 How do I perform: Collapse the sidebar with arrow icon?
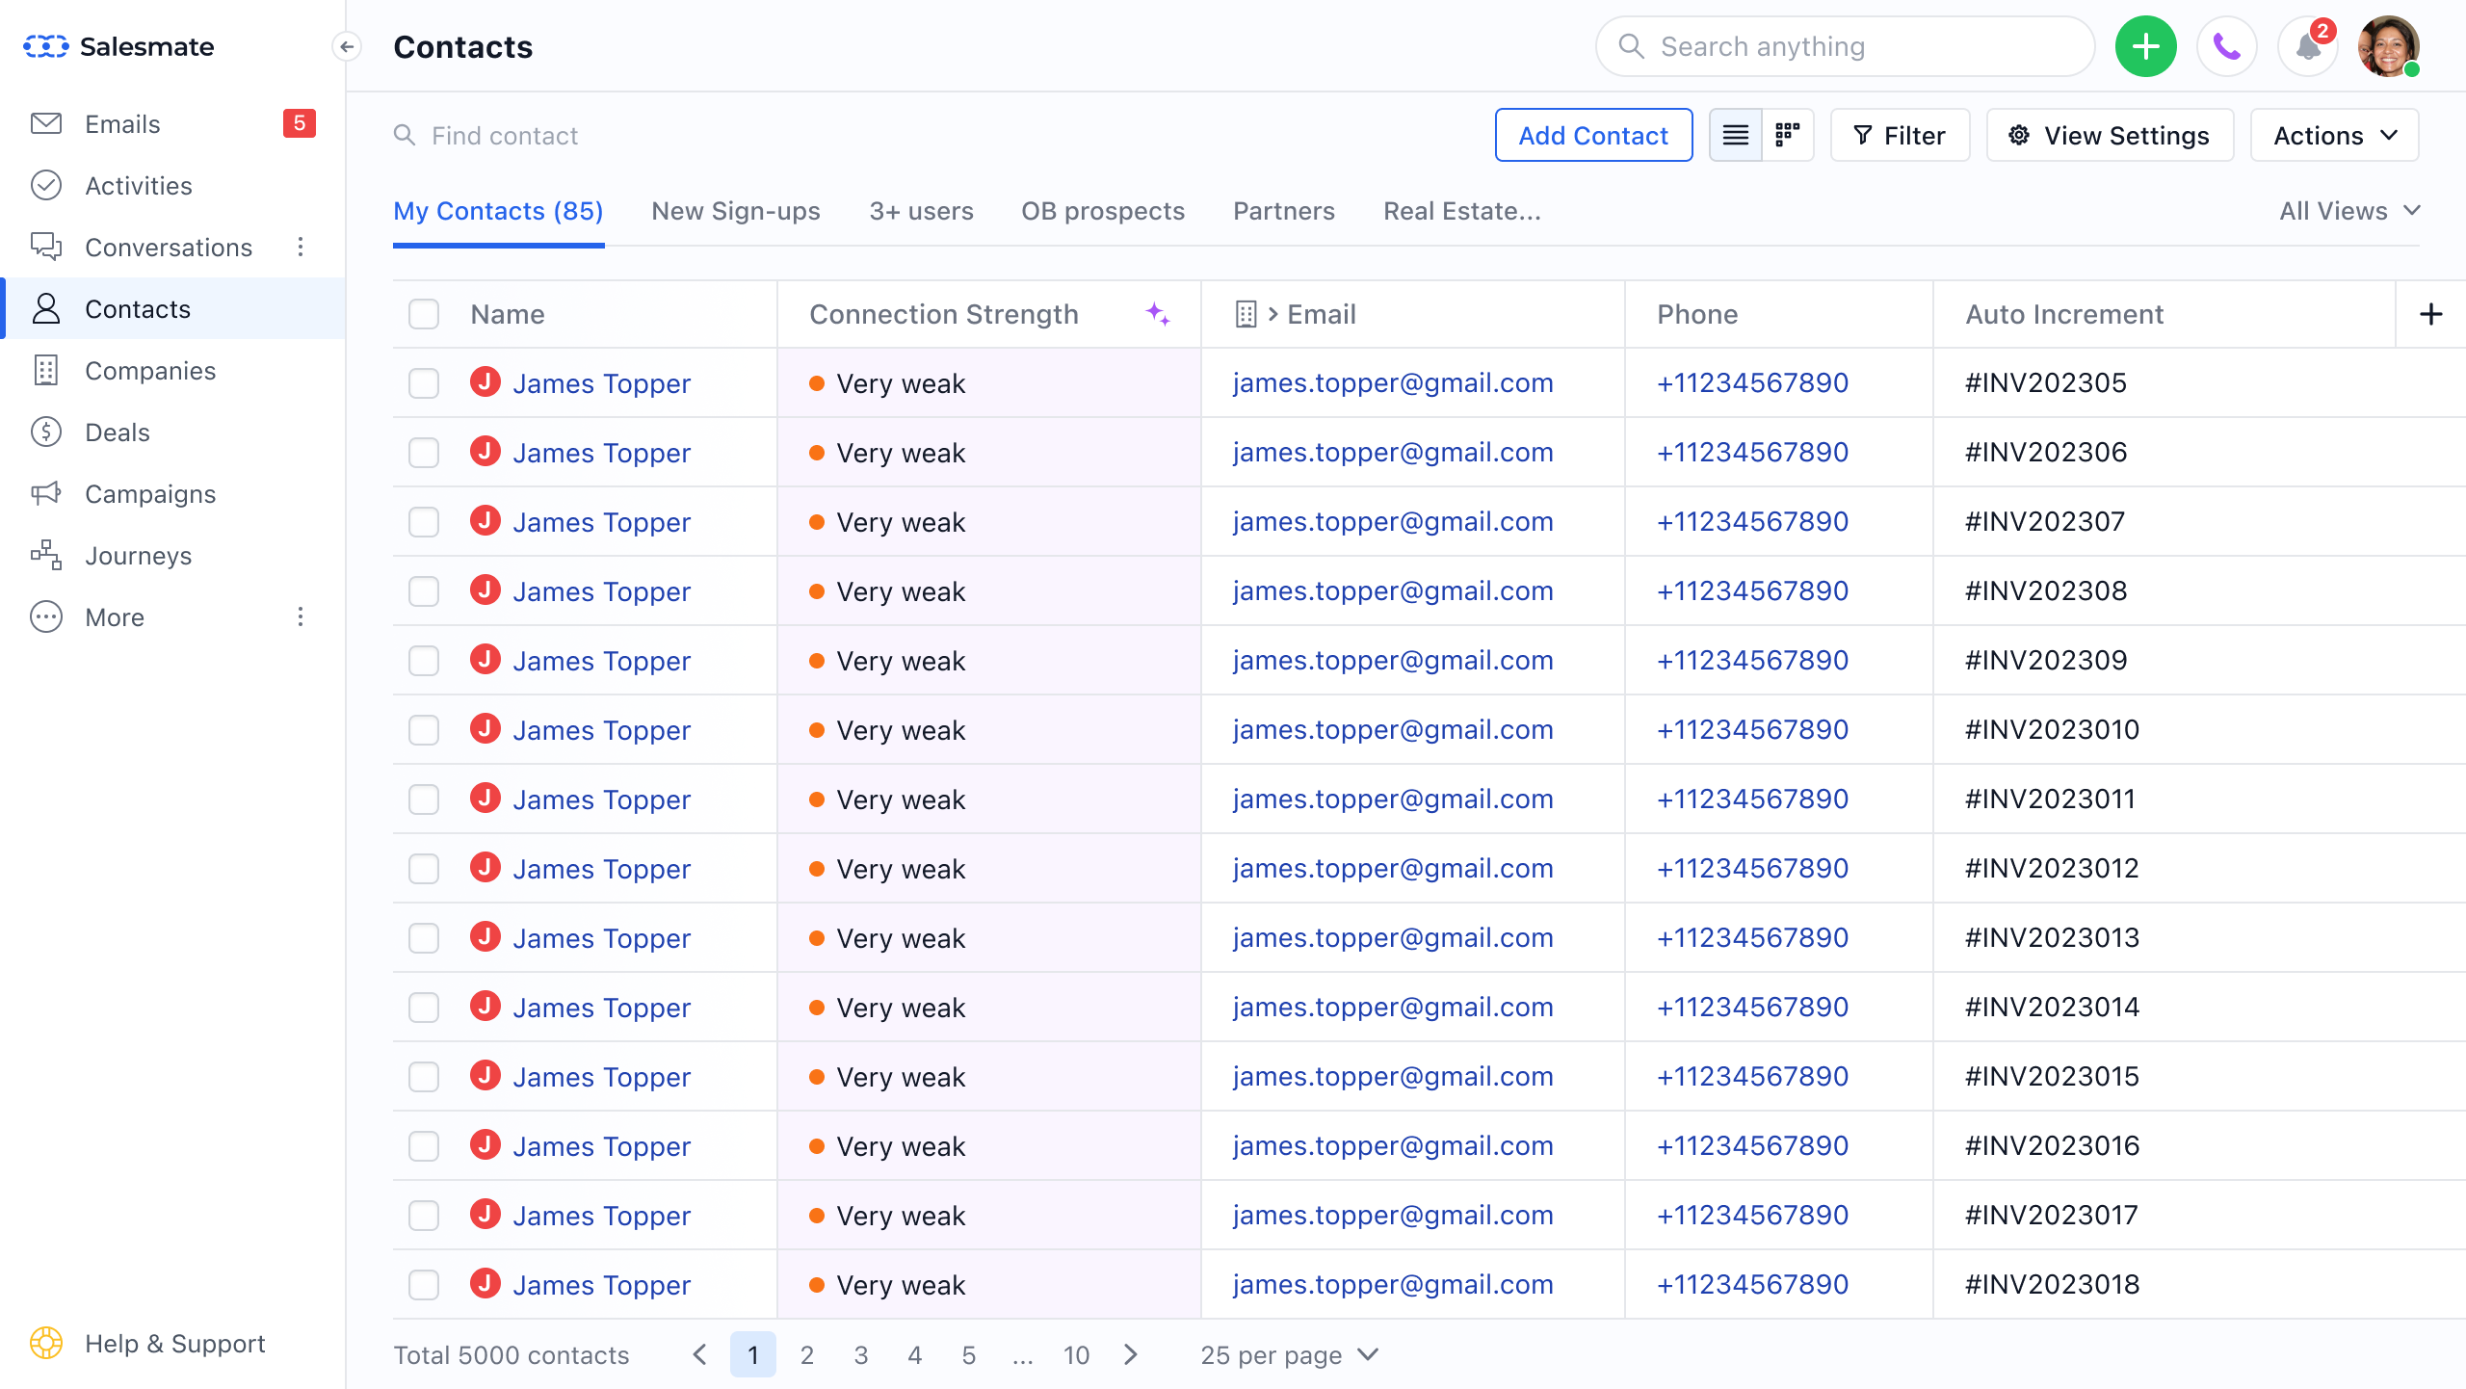[347, 46]
